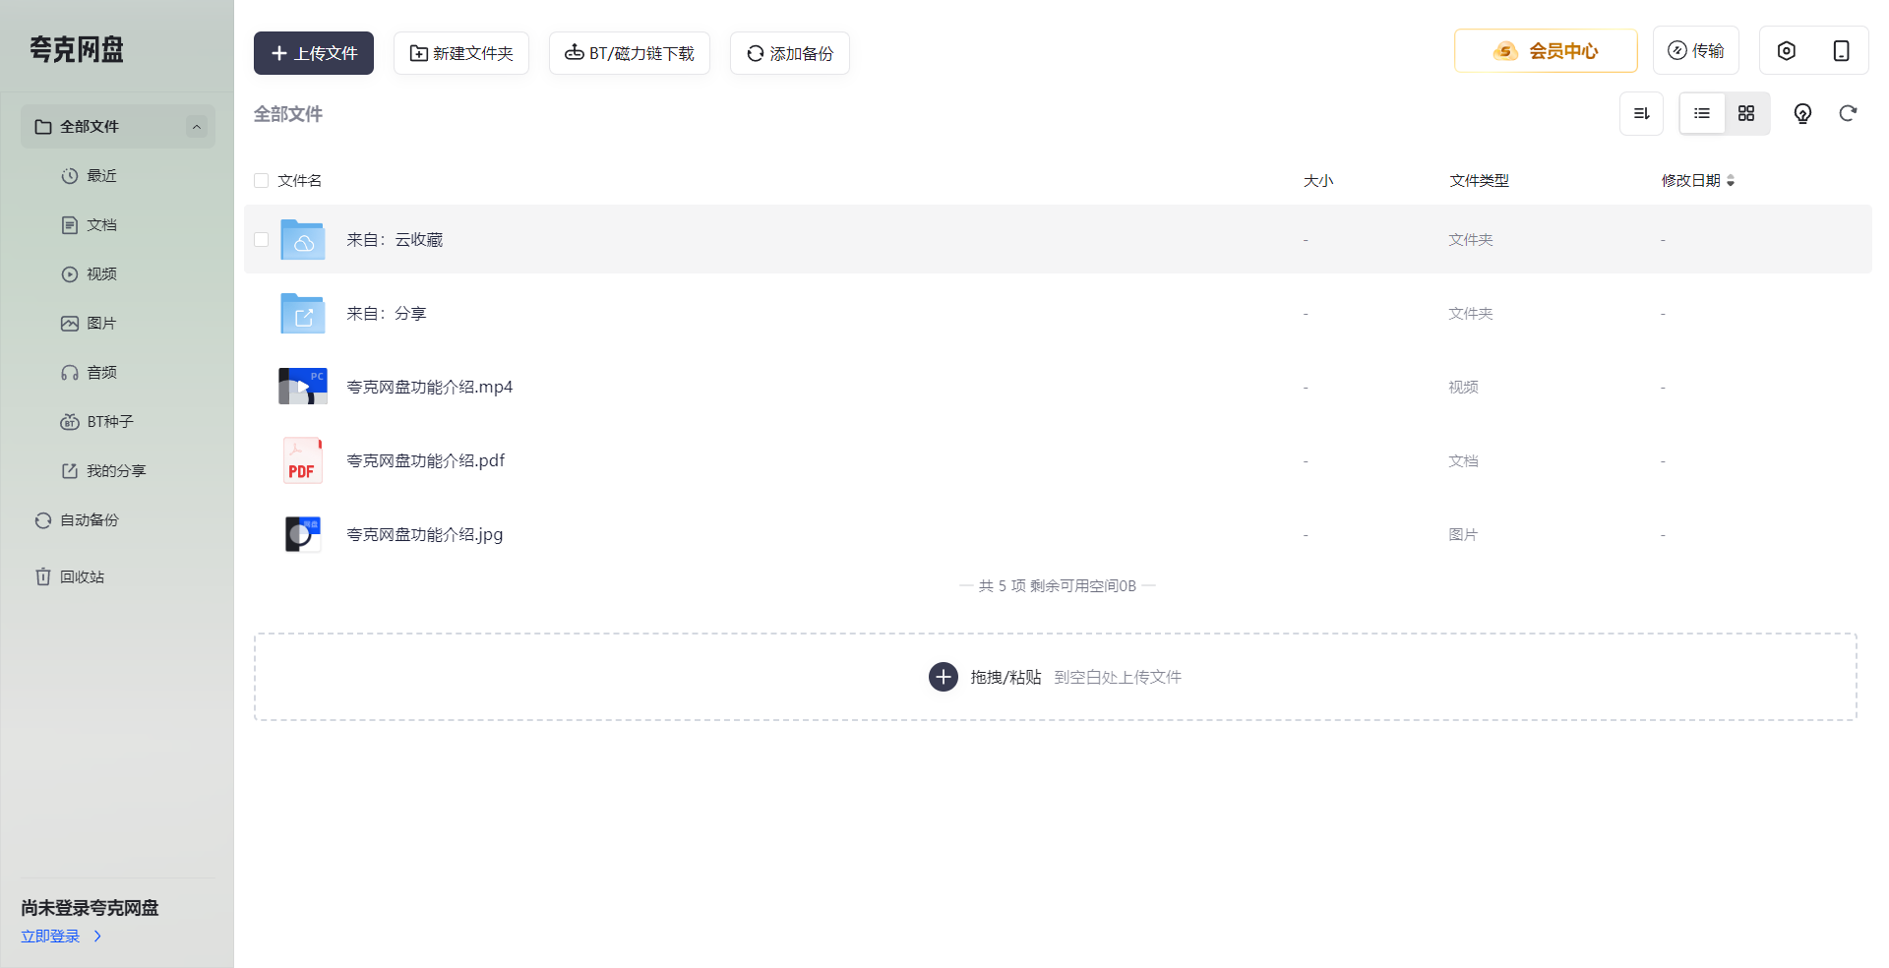Screen dimensions: 1889x968
Task: Click the 文件类型 column header
Action: coord(1479,181)
